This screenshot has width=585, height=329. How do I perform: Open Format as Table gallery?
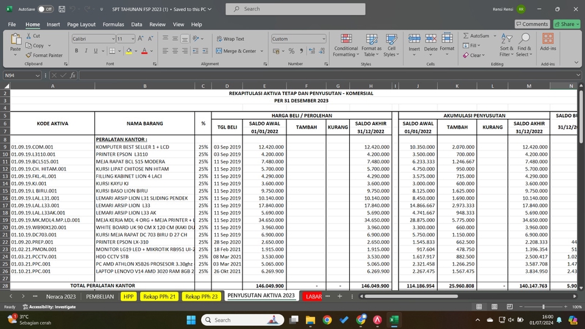tap(371, 45)
